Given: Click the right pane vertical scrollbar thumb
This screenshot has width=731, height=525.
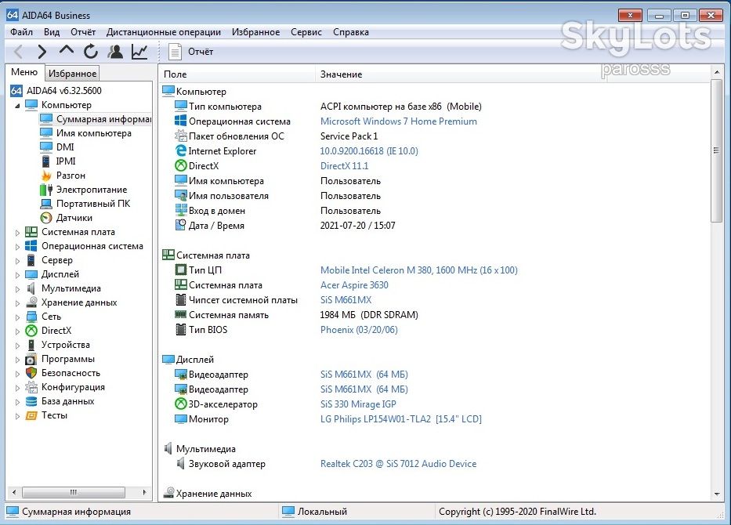Looking at the screenshot, I should (x=717, y=150).
